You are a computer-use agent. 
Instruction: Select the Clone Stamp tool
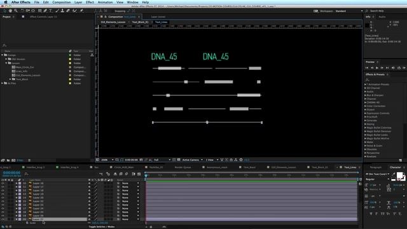tap(62, 11)
